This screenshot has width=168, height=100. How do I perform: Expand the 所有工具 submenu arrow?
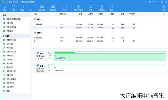tap(29, 31)
